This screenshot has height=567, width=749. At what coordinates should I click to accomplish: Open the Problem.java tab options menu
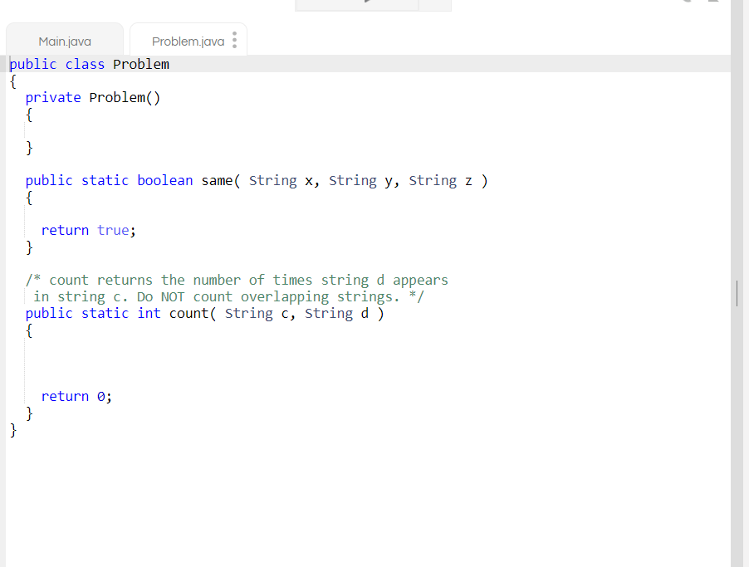coord(234,40)
